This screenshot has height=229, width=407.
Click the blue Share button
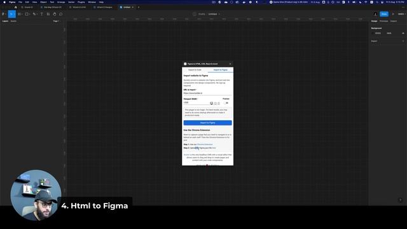coord(384,14)
